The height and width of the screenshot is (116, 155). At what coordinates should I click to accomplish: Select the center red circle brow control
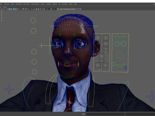coord(67,34)
